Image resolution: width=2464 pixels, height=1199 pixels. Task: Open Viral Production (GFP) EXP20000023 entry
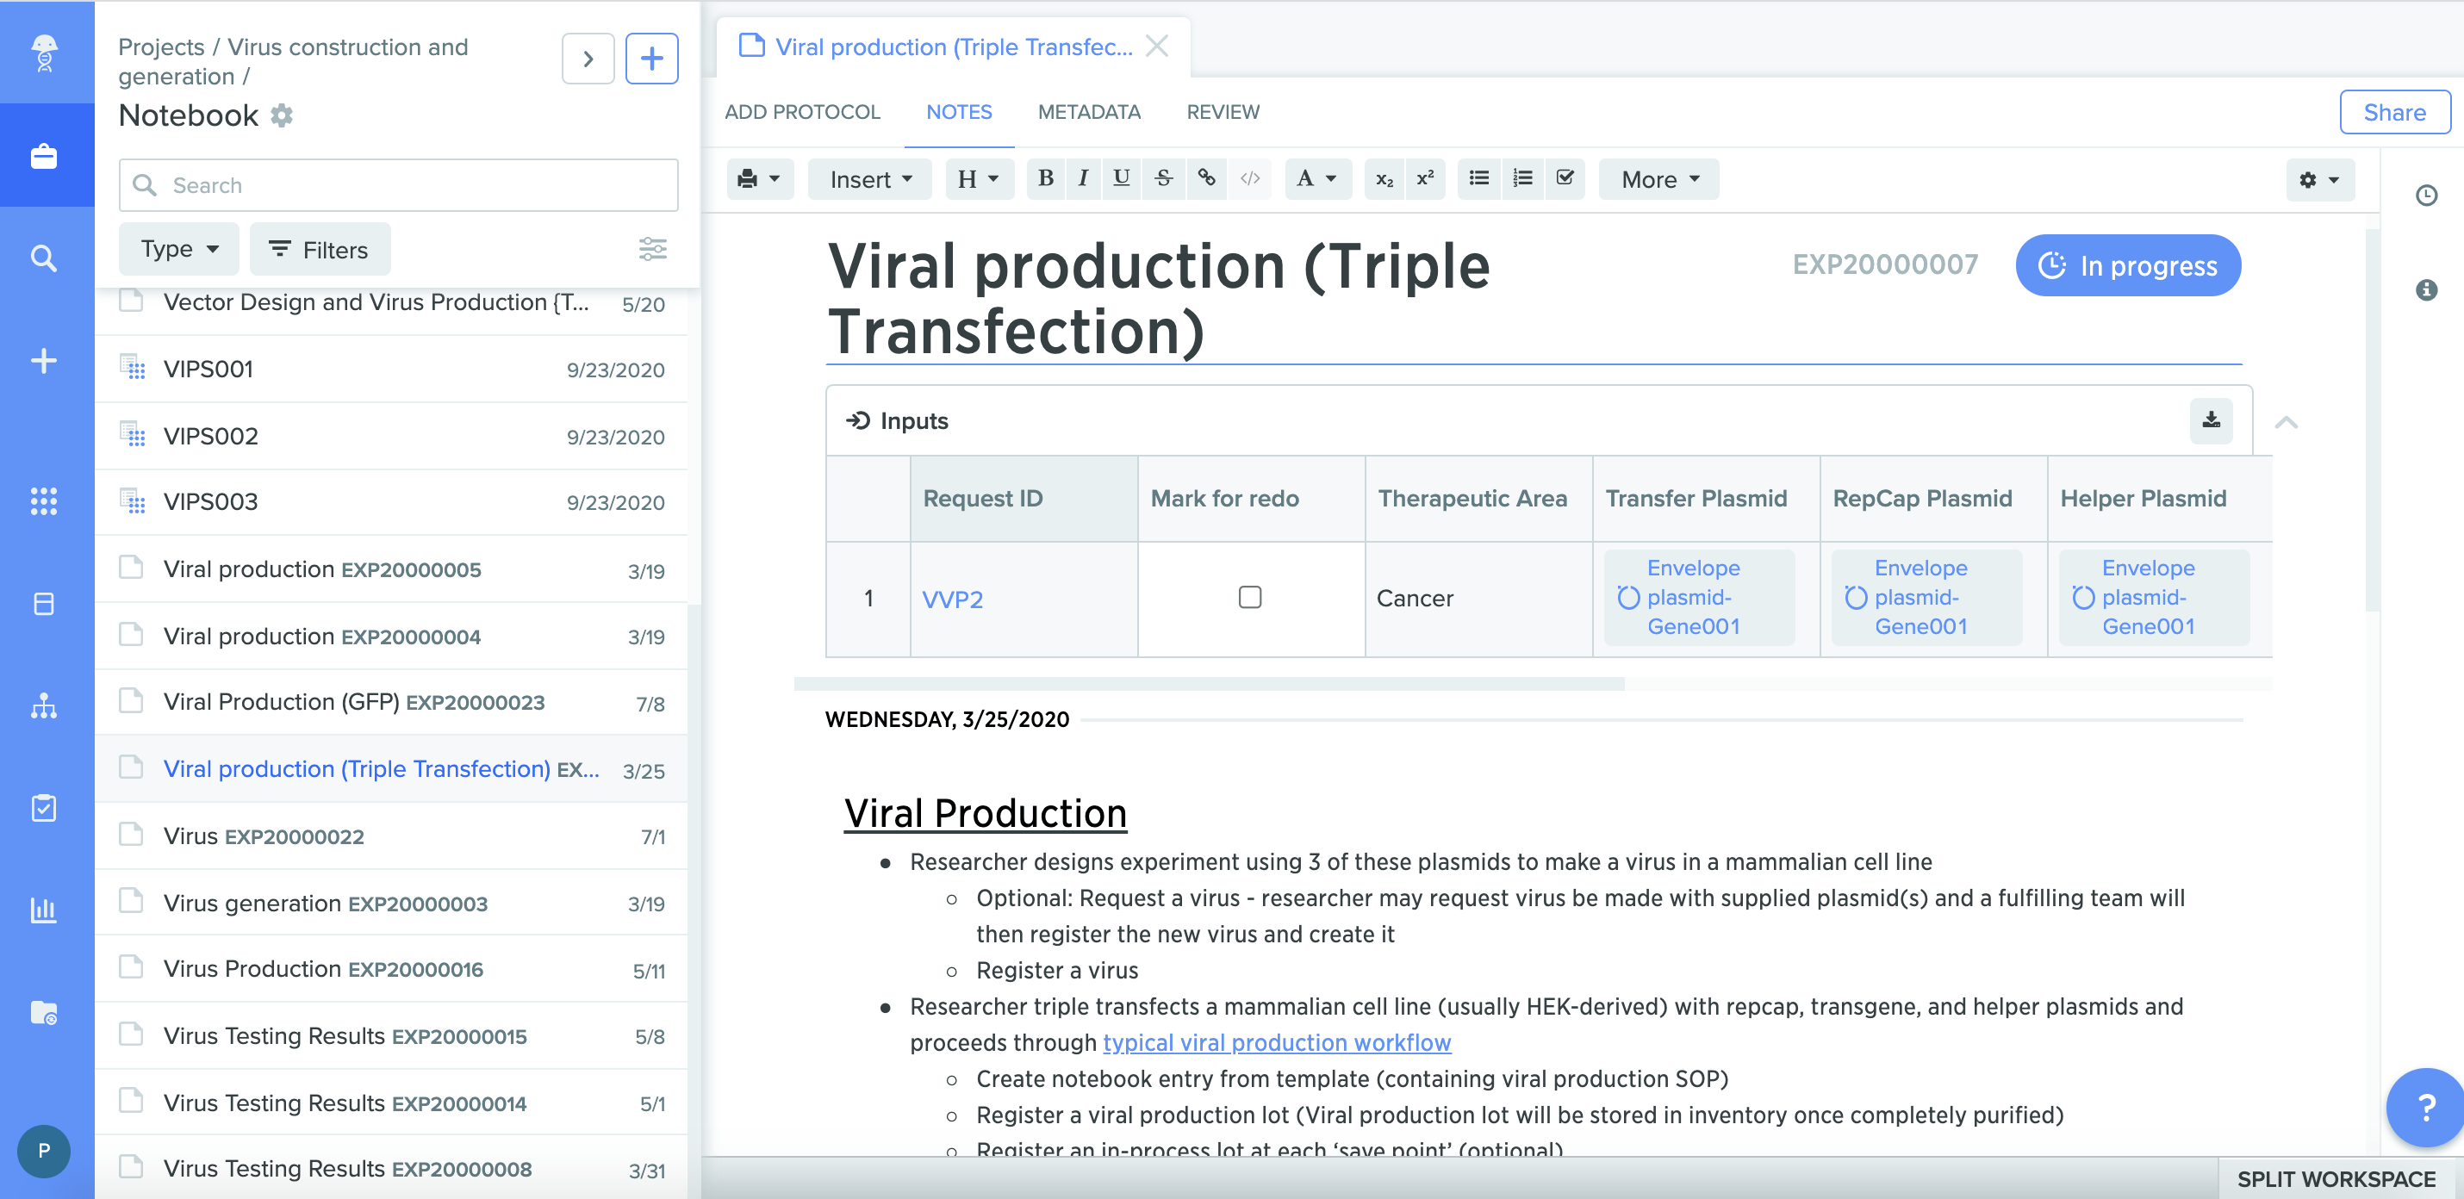tap(392, 703)
